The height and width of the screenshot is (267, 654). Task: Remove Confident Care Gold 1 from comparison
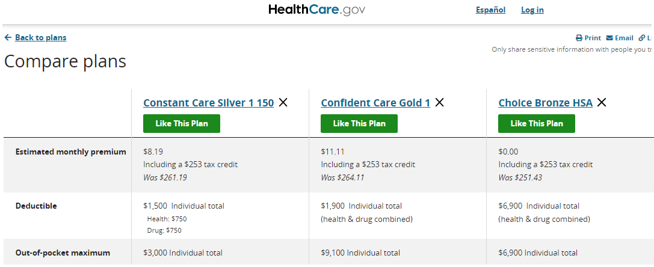(x=439, y=103)
